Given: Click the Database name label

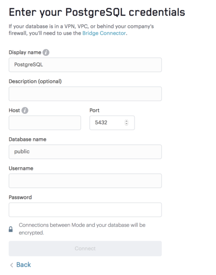Looking at the screenshot, I should coord(27,139).
